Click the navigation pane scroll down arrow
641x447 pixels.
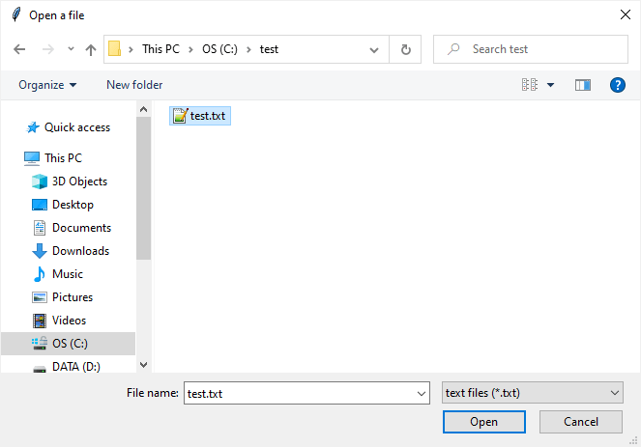click(143, 365)
